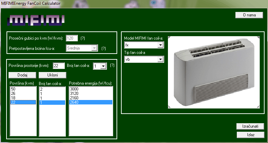Click help (?) beside Broj fan coil-a

click(112, 66)
